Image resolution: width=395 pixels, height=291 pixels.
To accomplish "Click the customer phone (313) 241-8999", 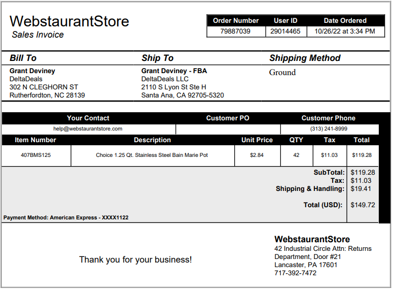I will pos(329,128).
